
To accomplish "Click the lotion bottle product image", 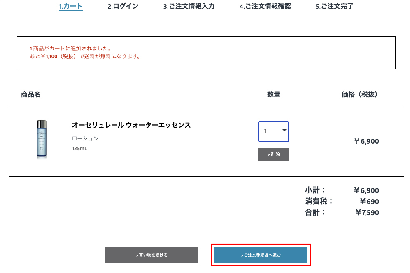I will [x=42, y=139].
